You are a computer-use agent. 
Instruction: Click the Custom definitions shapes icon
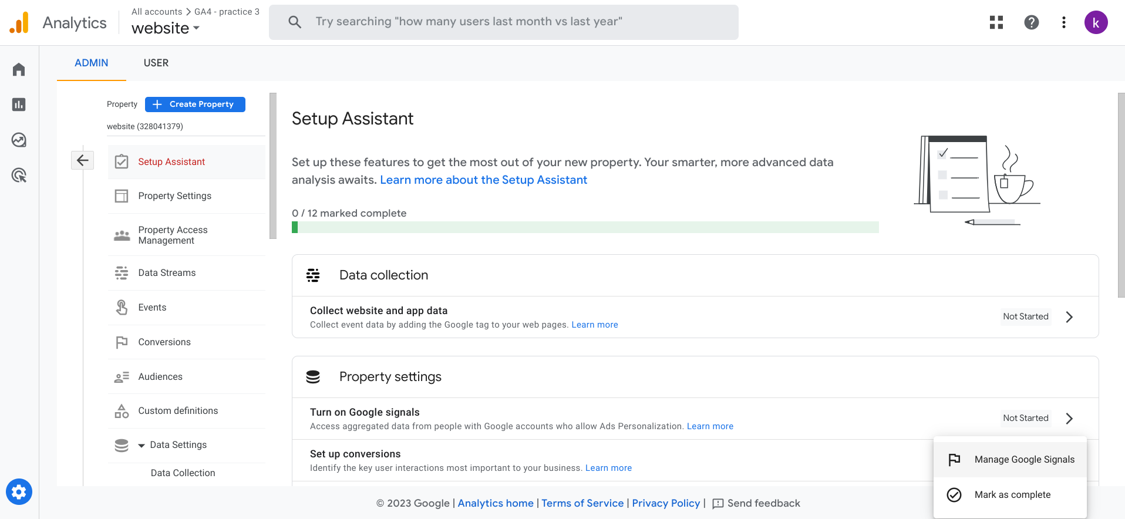click(x=122, y=411)
